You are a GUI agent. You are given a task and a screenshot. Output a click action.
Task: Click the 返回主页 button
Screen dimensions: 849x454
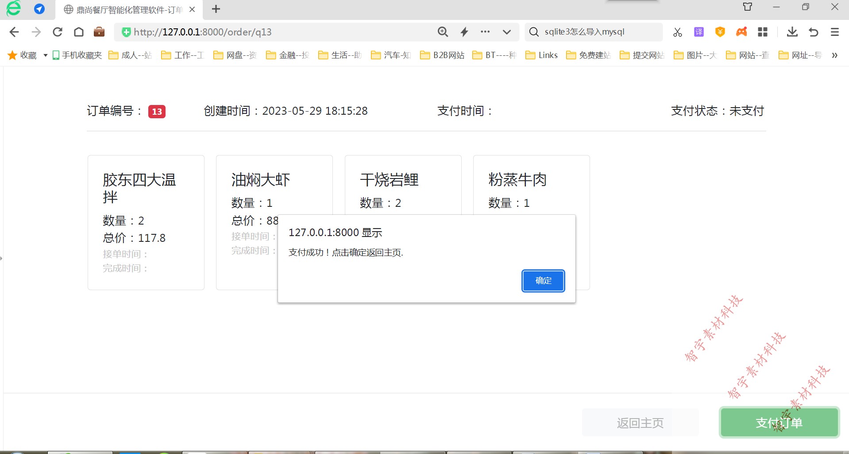tap(640, 423)
